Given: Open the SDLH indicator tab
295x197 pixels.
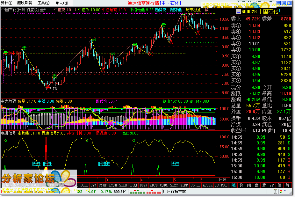Looking at the screenshot, I should [123, 185].
